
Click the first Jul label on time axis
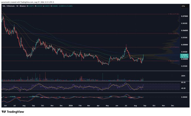point(15,106)
